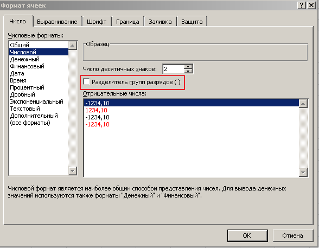This screenshot has height=248, width=319.
Task: Click up arrow of number formats scrollbar
Action: point(73,46)
